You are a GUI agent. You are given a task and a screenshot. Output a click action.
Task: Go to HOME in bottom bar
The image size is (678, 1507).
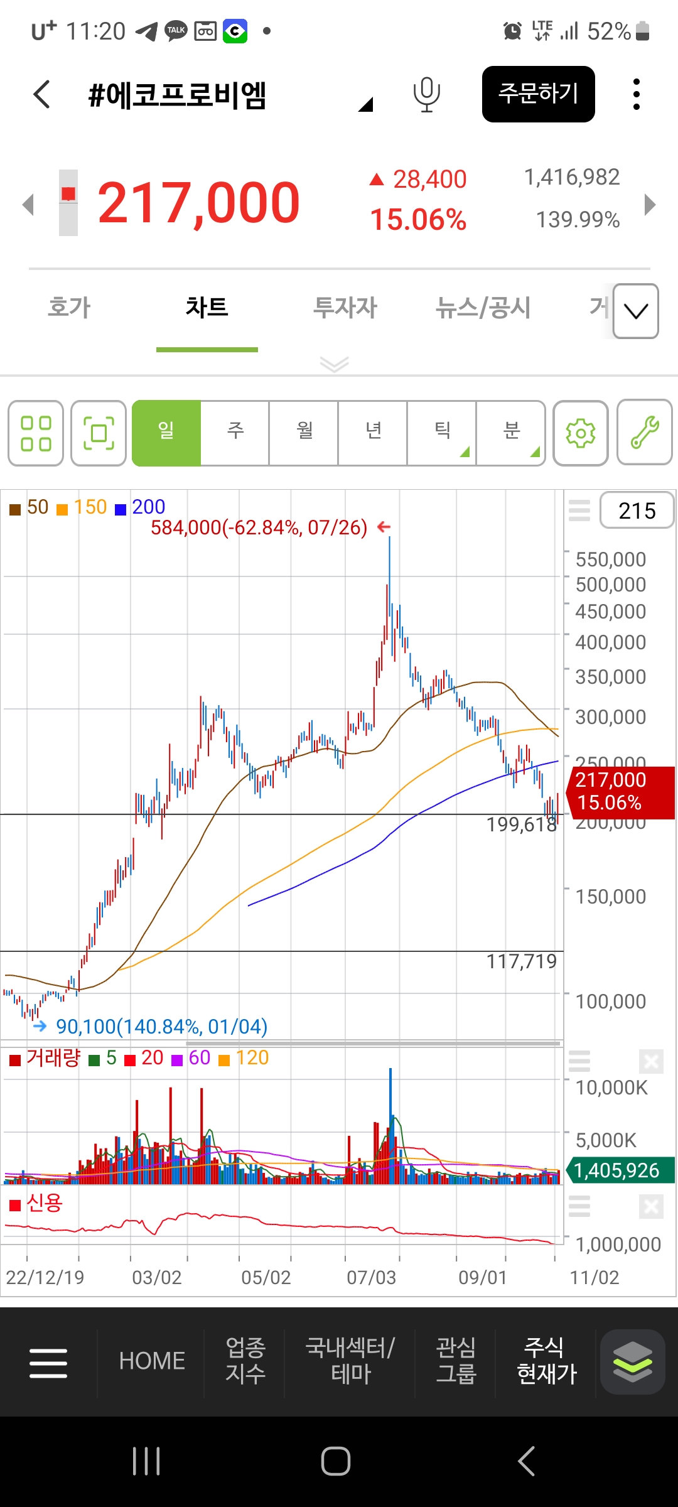click(x=152, y=1361)
